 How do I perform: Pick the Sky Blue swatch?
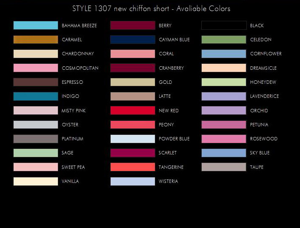(x=224, y=153)
